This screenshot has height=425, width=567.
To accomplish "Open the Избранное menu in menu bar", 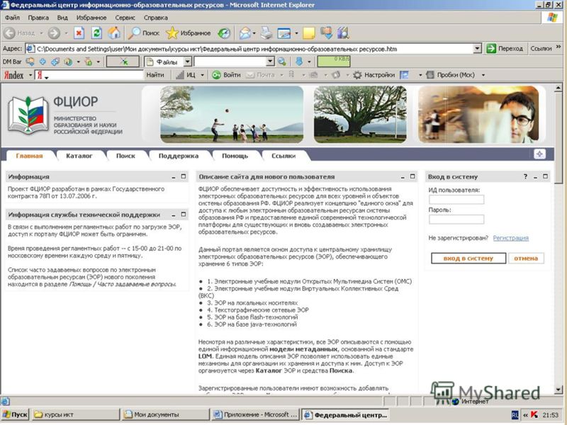I will point(91,18).
